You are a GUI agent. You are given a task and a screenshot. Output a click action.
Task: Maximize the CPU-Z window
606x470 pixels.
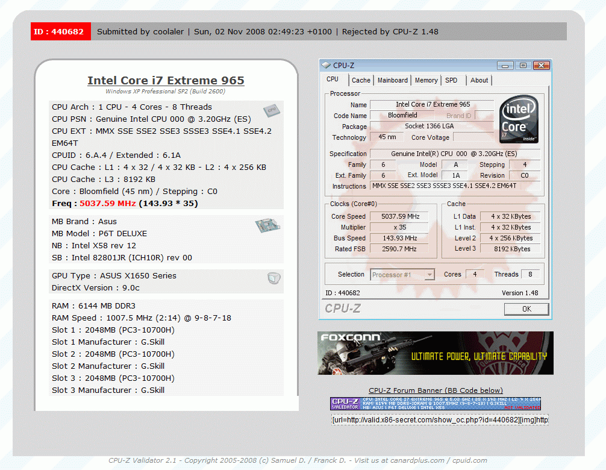(523, 65)
